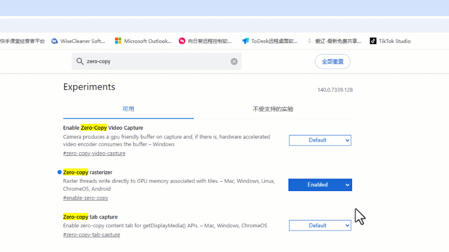Click the Enable Zero-Copy Video Capture title

pyautogui.click(x=103, y=128)
